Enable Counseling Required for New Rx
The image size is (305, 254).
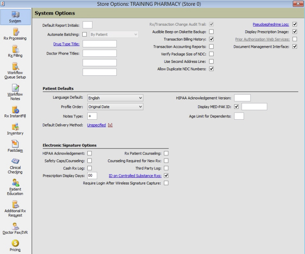[x=166, y=161]
